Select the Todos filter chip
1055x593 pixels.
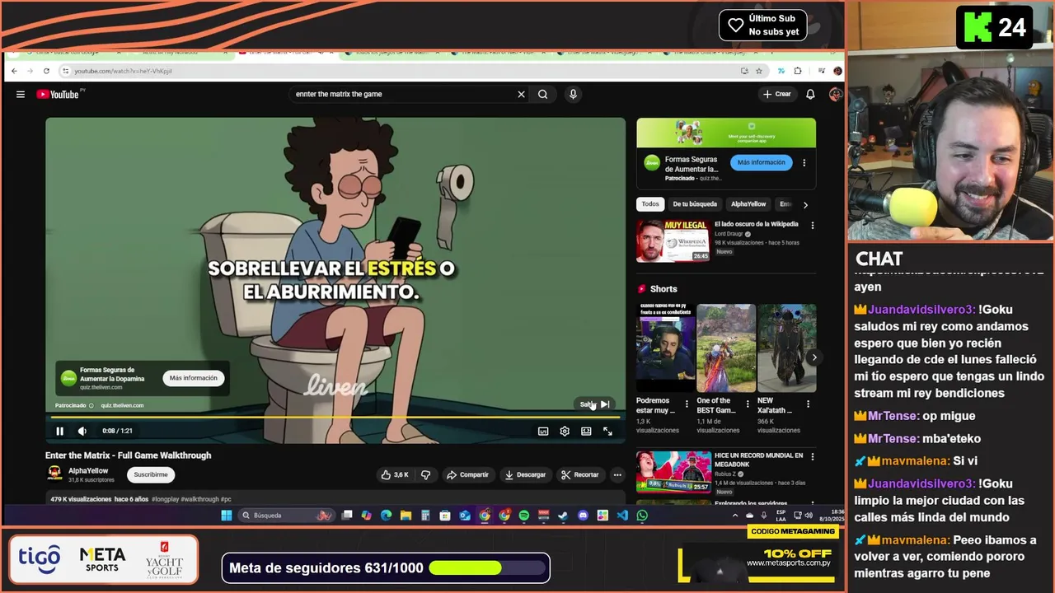click(x=650, y=204)
